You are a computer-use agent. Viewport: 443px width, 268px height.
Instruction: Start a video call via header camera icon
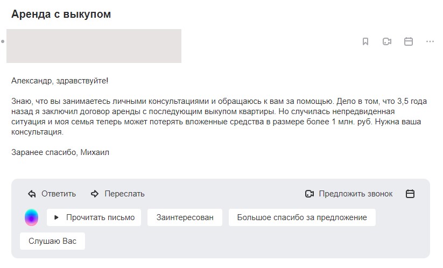(387, 41)
